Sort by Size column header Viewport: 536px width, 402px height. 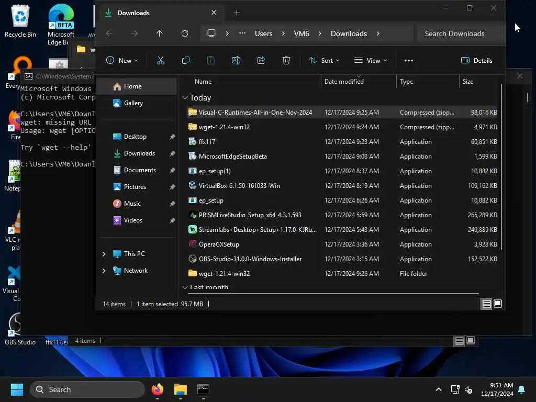(468, 82)
